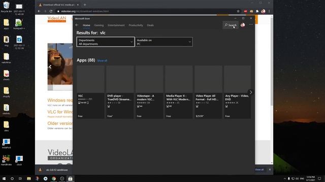Go back in Microsoft Store
This screenshot has height=182, width=325.
click(77, 25)
